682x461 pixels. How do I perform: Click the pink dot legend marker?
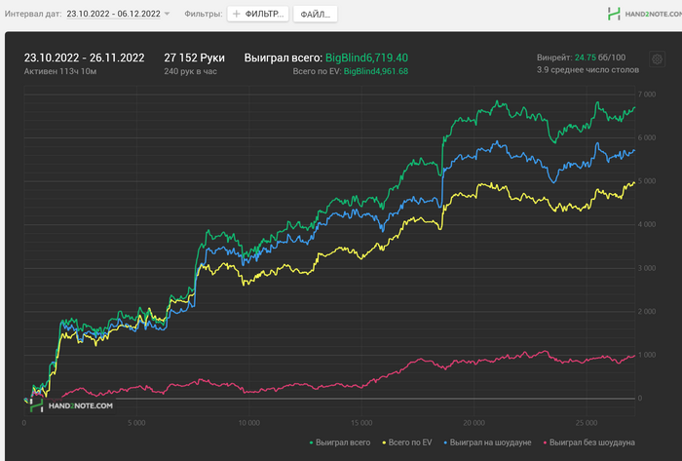(545, 442)
